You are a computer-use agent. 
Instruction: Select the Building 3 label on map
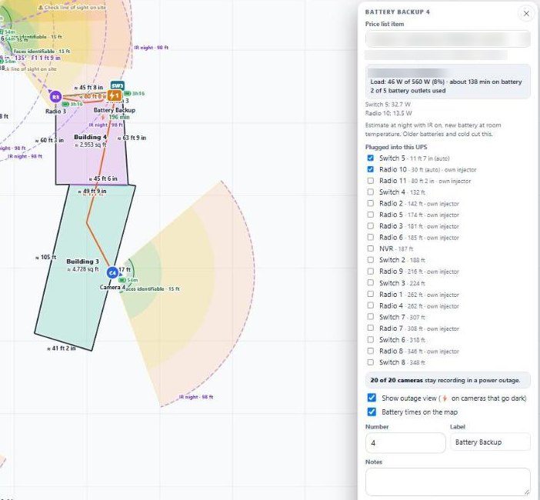click(x=82, y=262)
